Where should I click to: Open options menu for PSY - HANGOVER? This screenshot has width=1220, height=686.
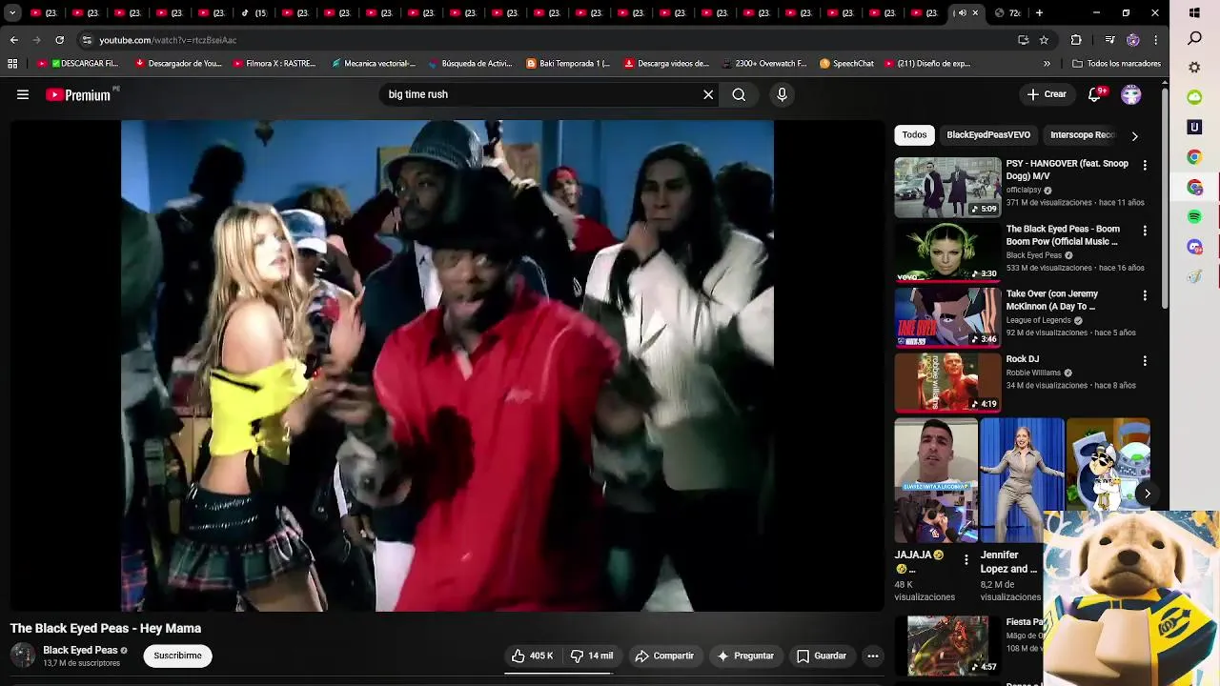pos(1145,165)
